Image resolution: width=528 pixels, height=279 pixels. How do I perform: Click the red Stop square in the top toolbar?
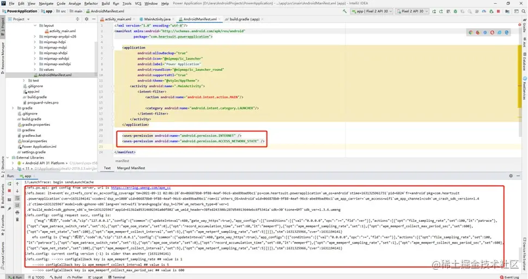point(499,11)
